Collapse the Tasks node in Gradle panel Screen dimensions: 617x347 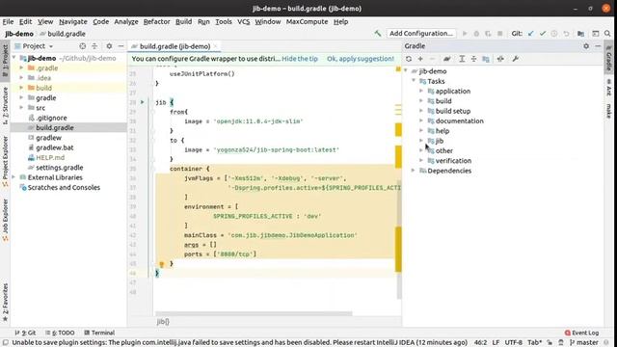pos(414,81)
